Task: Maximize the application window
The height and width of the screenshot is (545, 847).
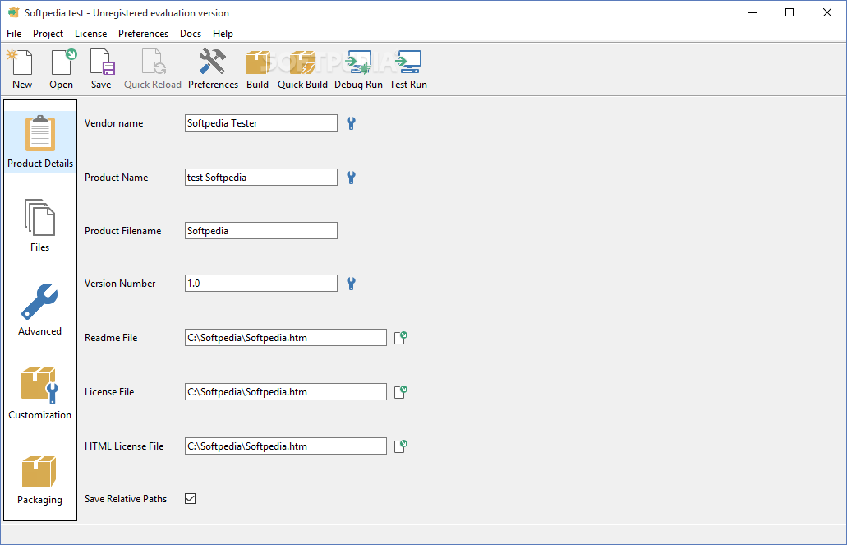Action: [789, 12]
